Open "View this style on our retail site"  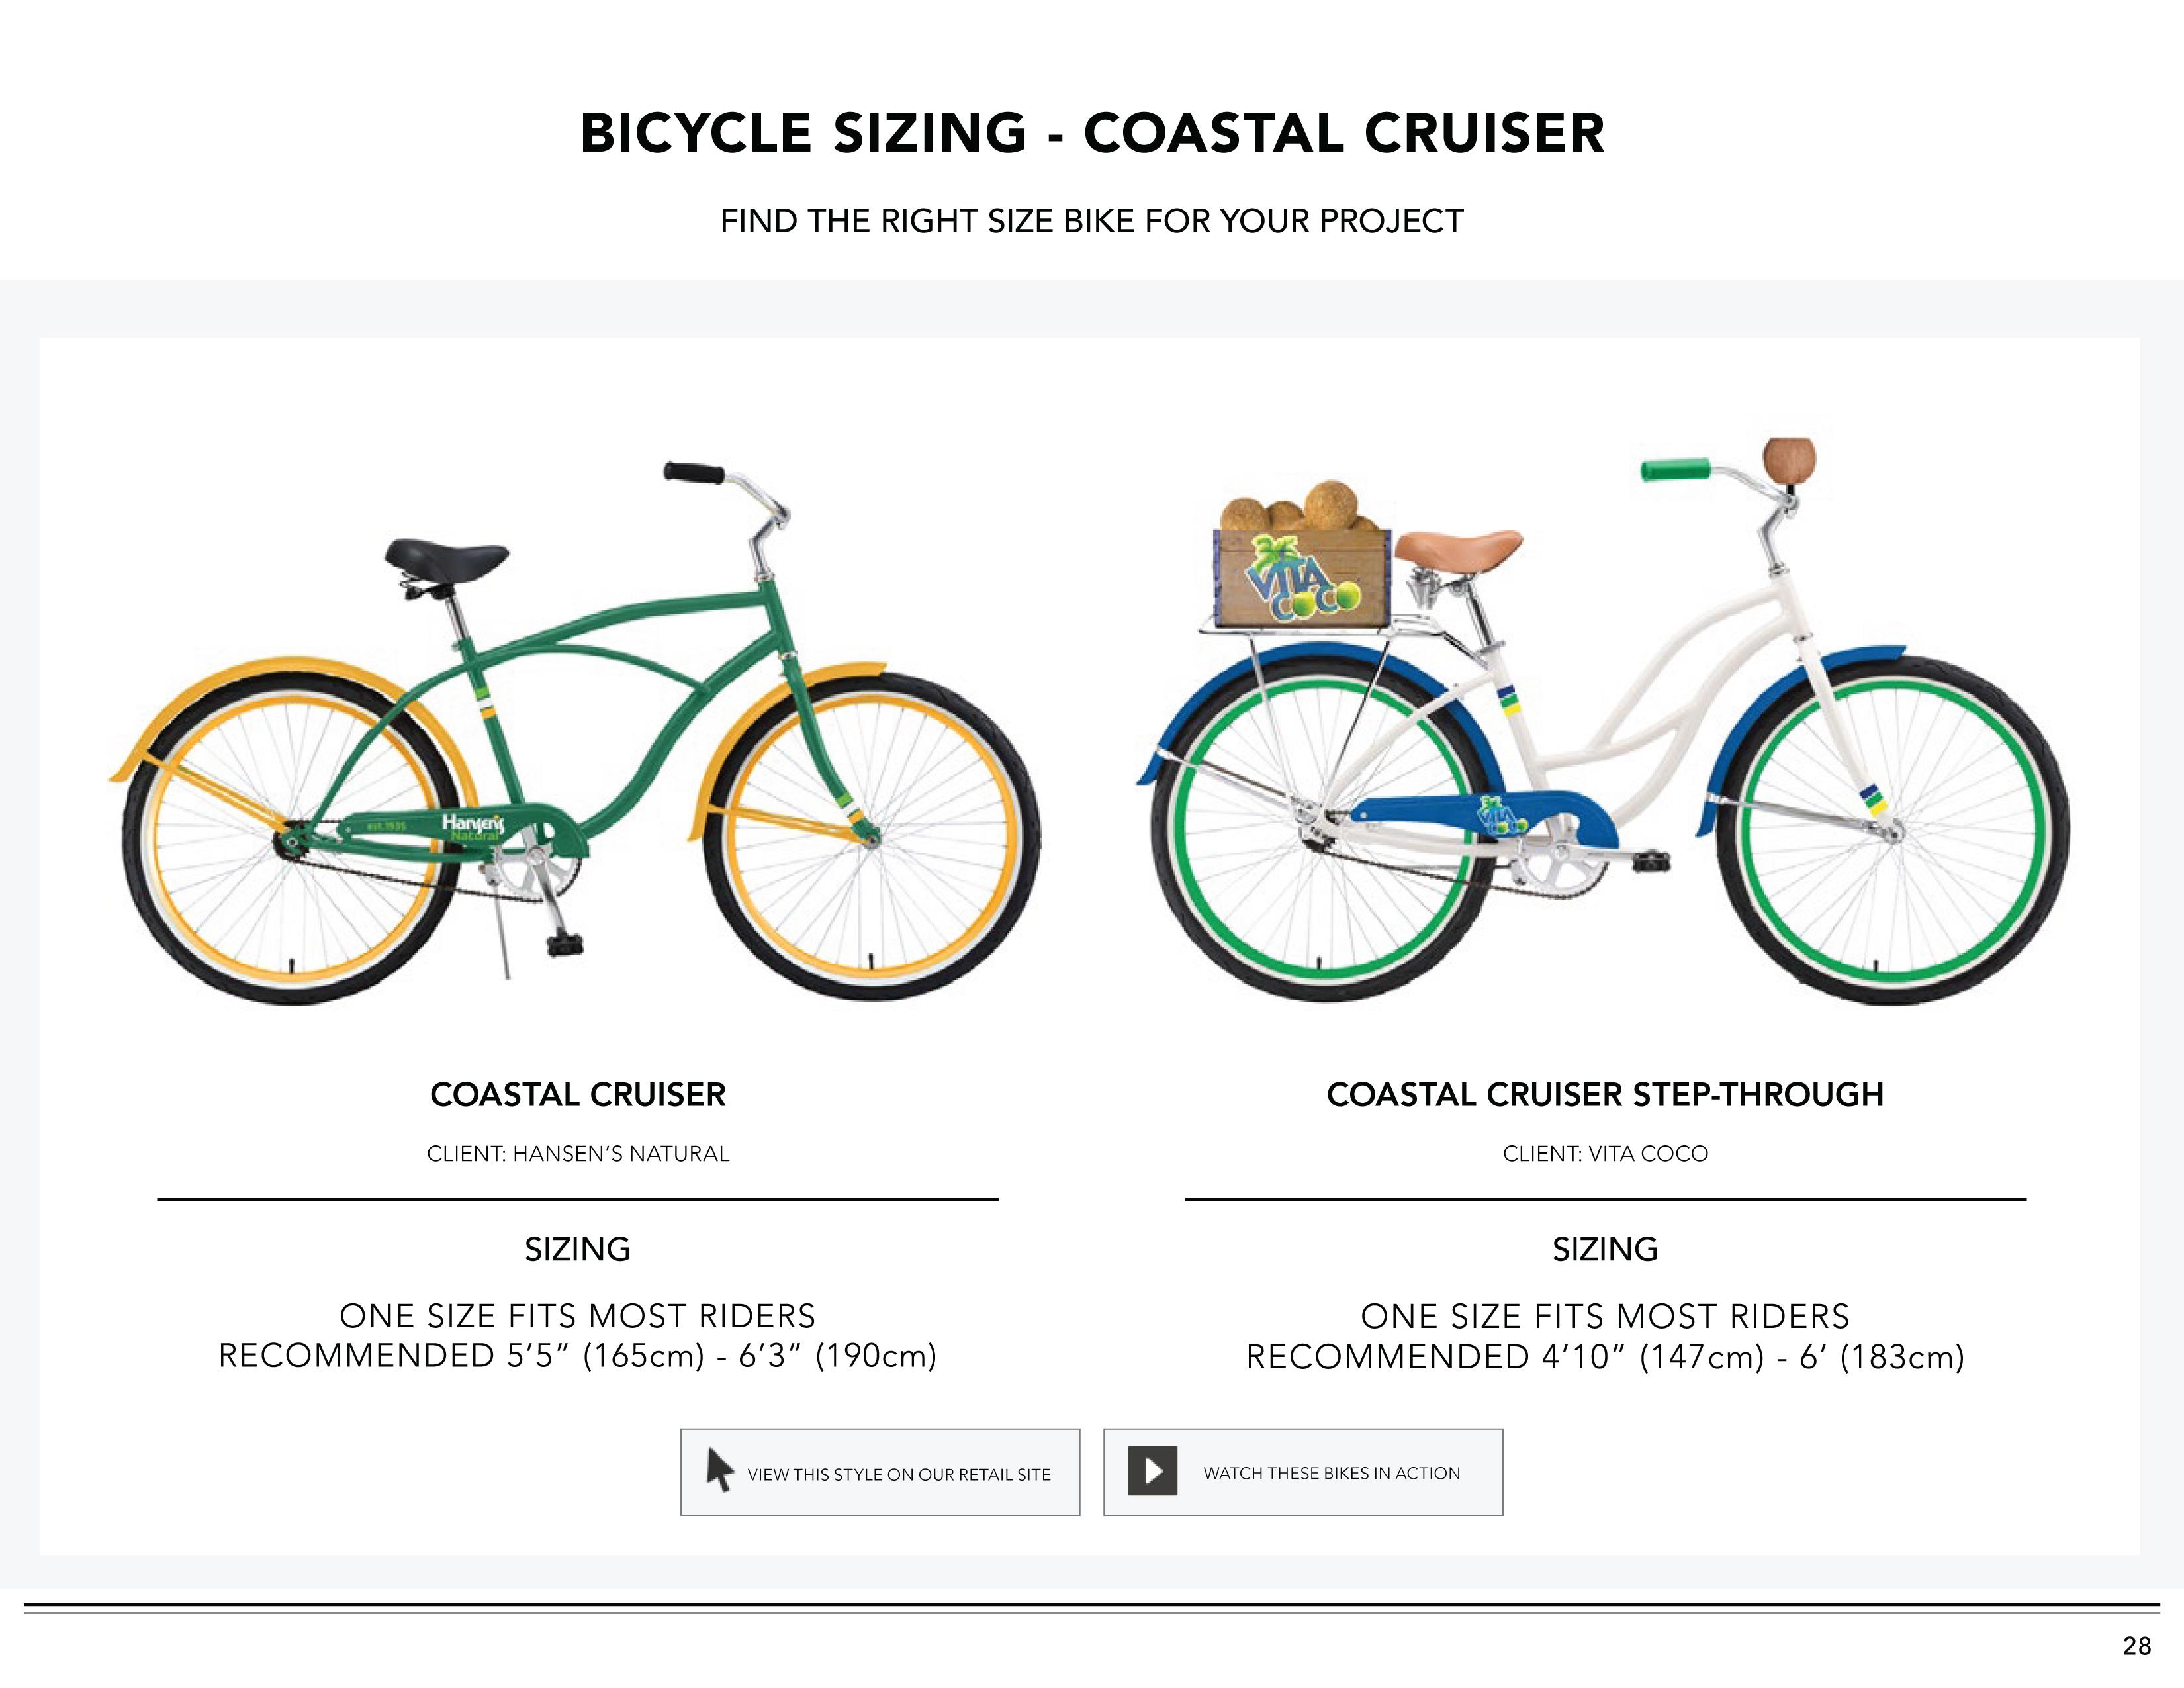tap(880, 1472)
